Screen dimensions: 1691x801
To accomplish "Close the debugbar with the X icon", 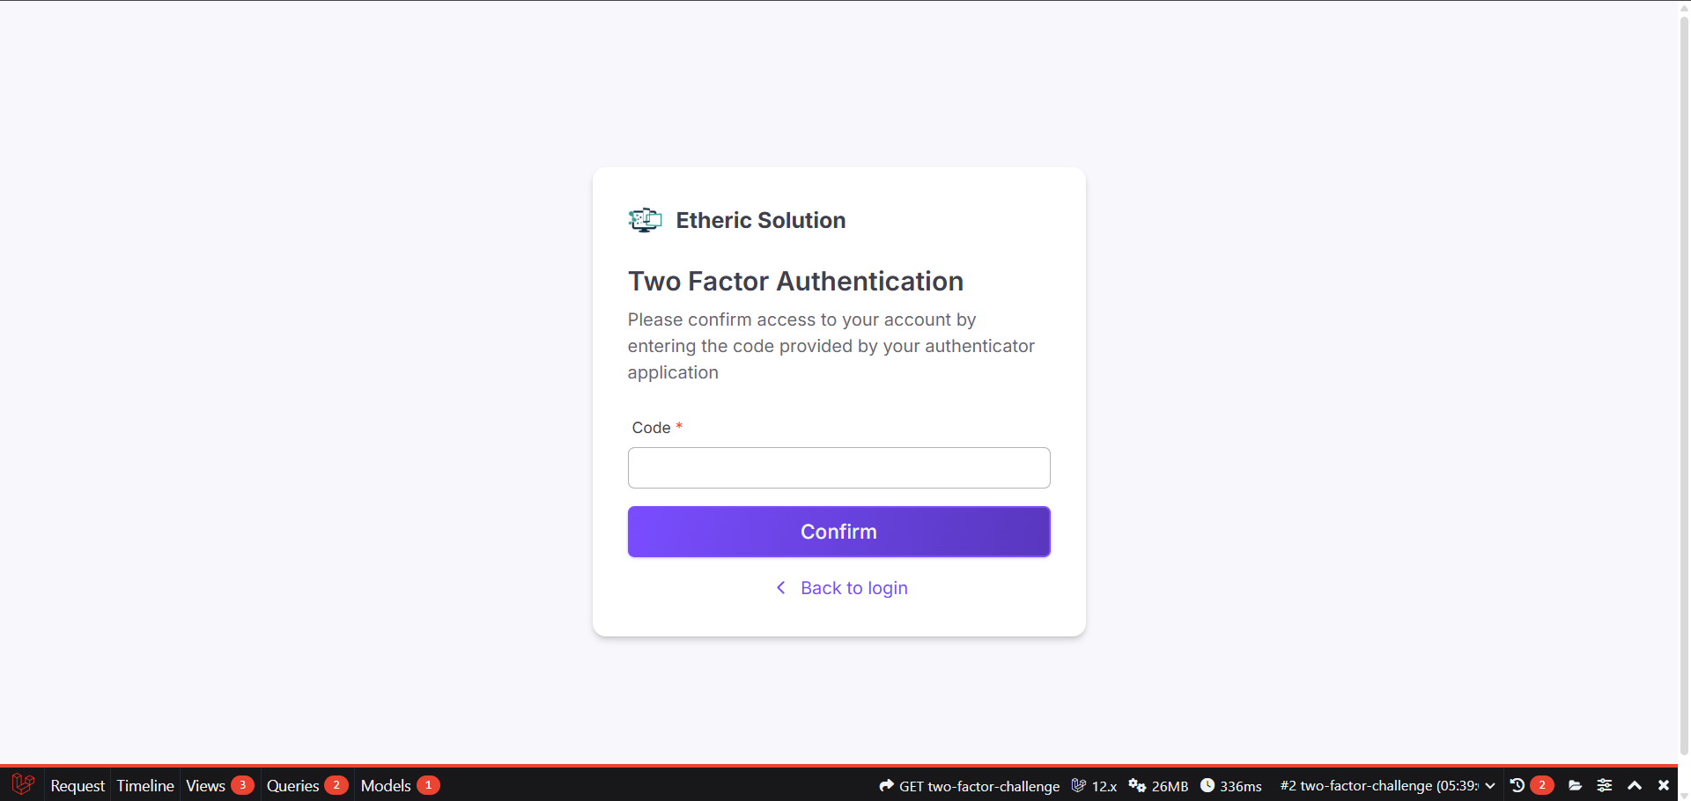I will (x=1664, y=785).
